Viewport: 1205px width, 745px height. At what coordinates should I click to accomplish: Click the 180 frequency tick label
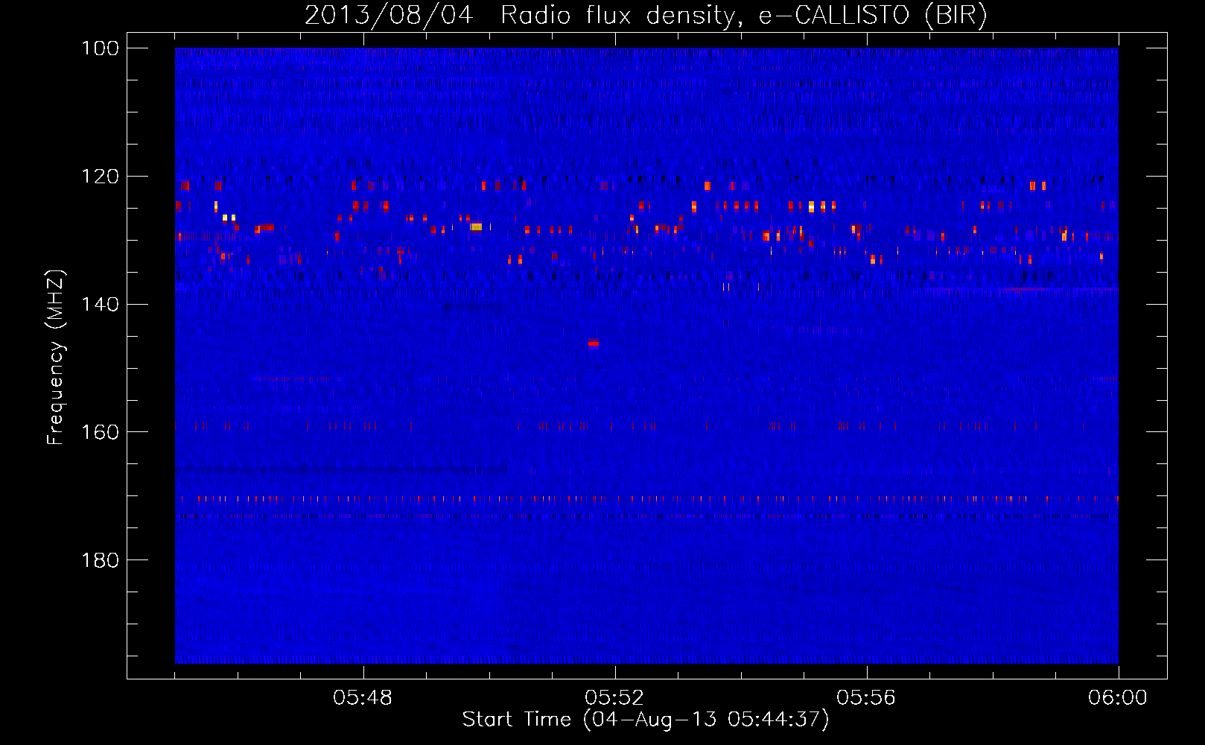[x=100, y=560]
